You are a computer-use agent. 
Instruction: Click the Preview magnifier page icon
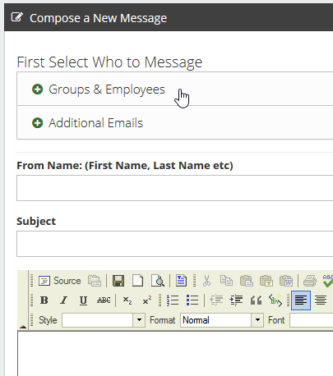(158, 281)
